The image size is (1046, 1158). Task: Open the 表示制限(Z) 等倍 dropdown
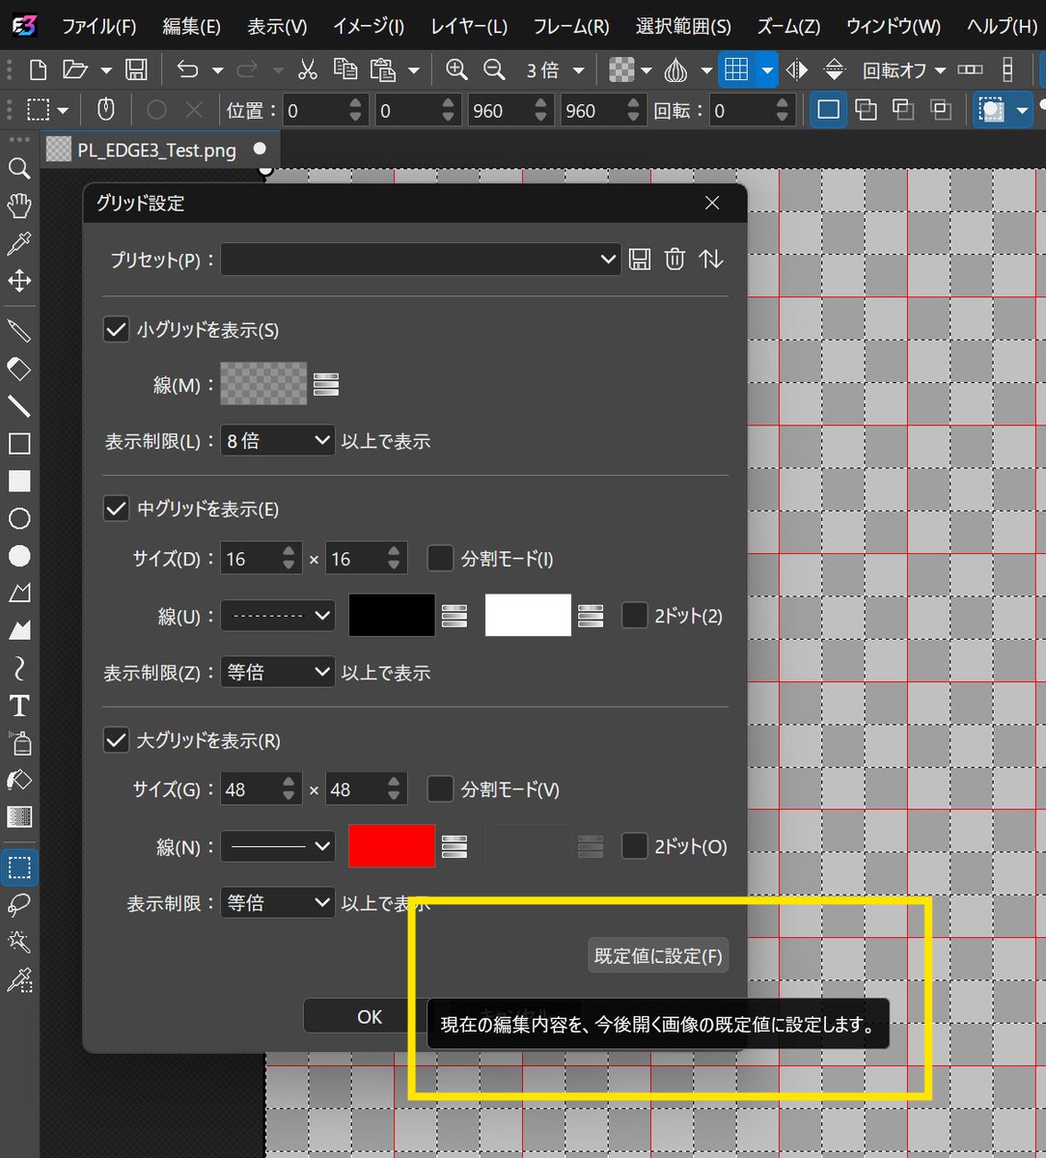tap(278, 673)
